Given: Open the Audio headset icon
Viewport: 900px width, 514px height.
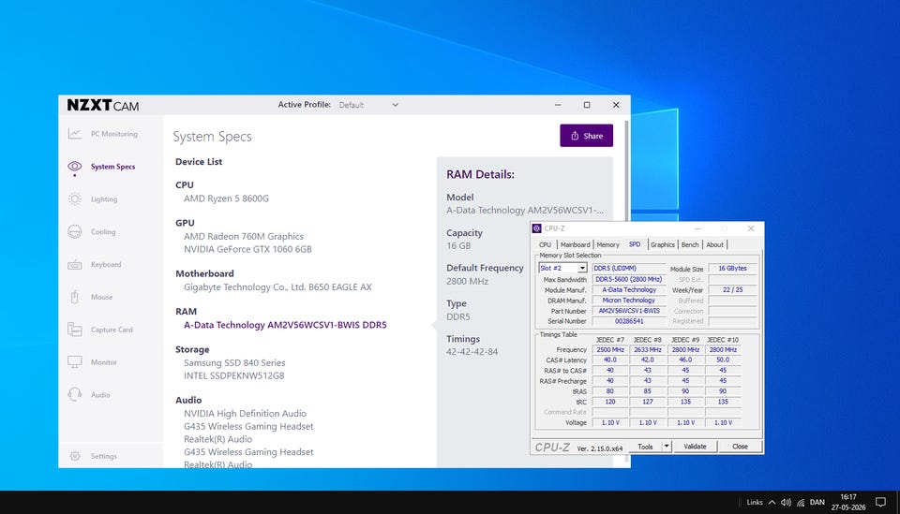Looking at the screenshot, I should point(75,395).
